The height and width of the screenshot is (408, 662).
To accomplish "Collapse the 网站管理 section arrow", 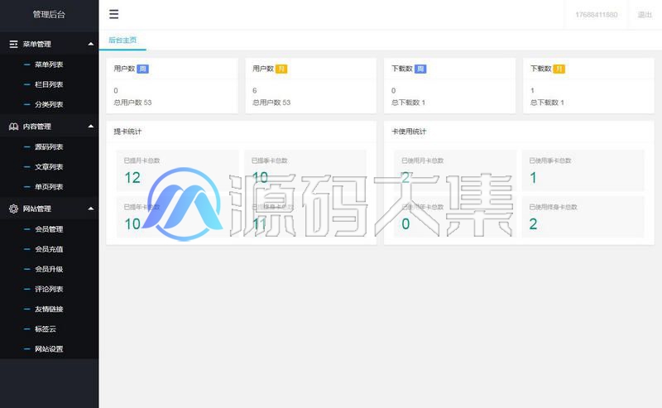I will (91, 209).
